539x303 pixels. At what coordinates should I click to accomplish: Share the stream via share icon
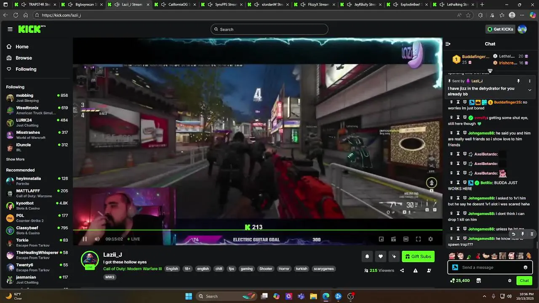click(402, 271)
